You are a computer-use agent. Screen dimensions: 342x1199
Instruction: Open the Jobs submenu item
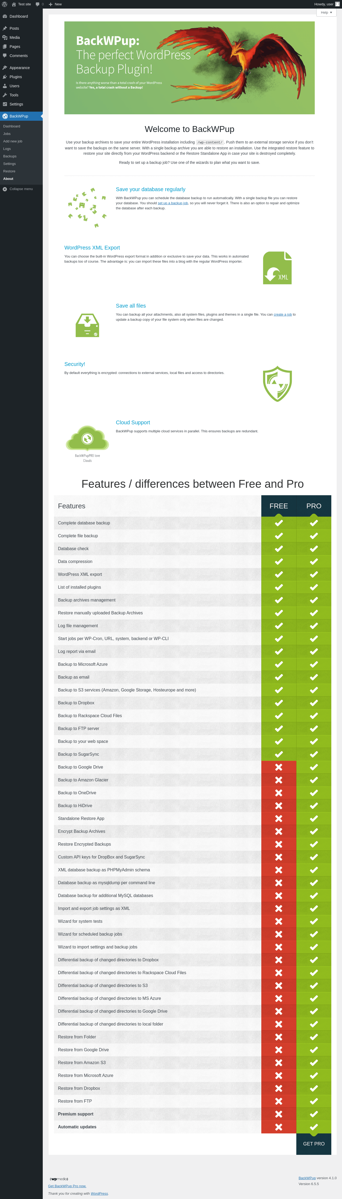(7, 134)
